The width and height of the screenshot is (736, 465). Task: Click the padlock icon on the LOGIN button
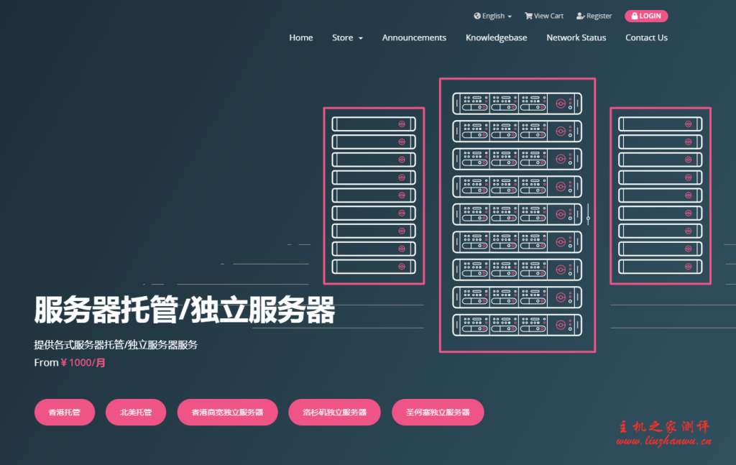pyautogui.click(x=636, y=16)
